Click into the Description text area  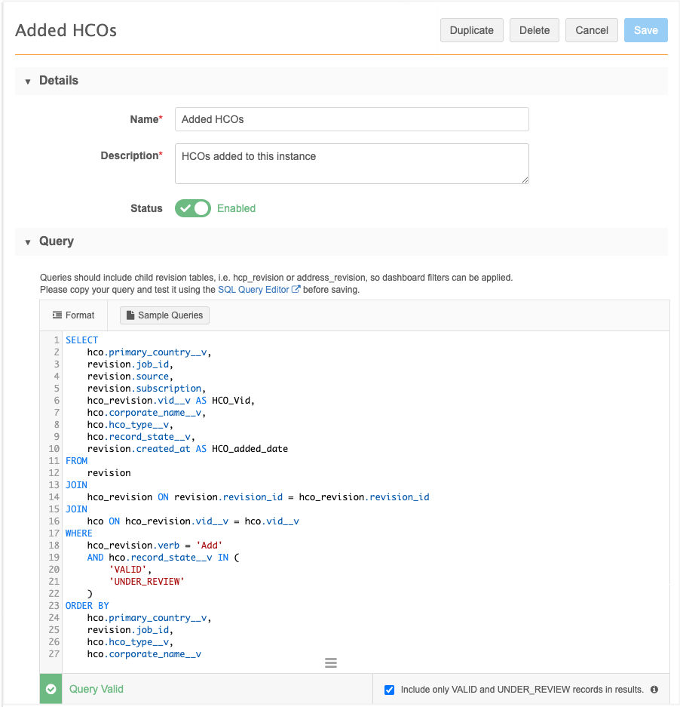coord(352,164)
